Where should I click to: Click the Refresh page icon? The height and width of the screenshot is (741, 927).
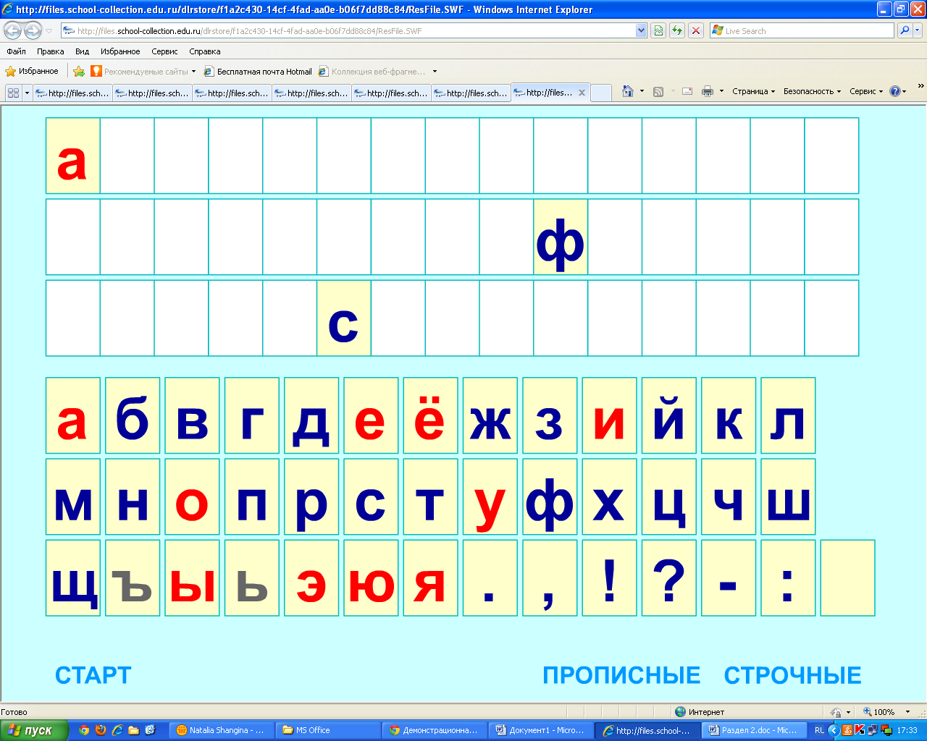click(677, 30)
